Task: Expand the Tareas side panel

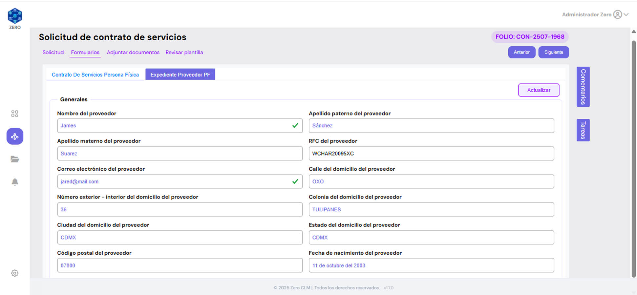Action: pyautogui.click(x=583, y=130)
